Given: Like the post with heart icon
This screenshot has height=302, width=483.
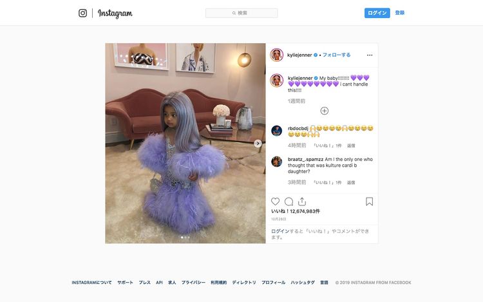Looking at the screenshot, I should click(x=275, y=202).
